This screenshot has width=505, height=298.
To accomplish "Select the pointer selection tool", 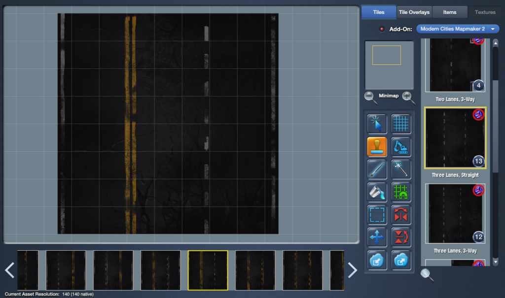I will click(x=377, y=124).
